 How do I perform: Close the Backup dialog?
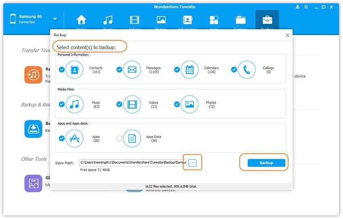click(x=287, y=35)
